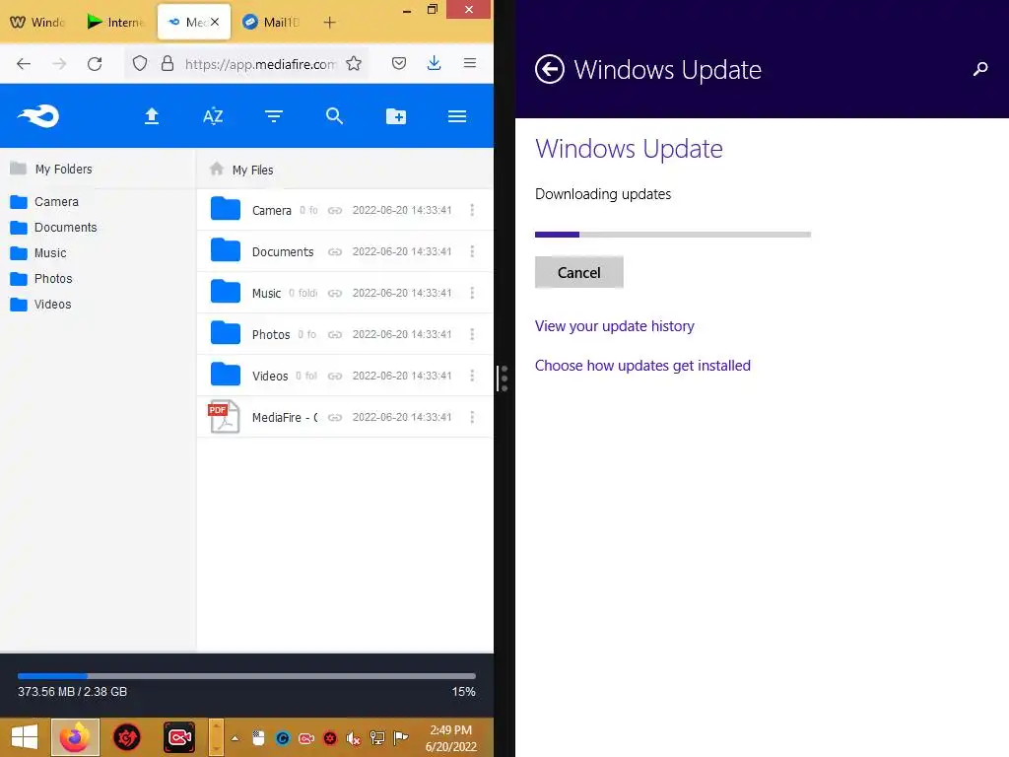Screen dimensions: 1009x757
Task: Click share link icon for Photos
Action: [335, 335]
